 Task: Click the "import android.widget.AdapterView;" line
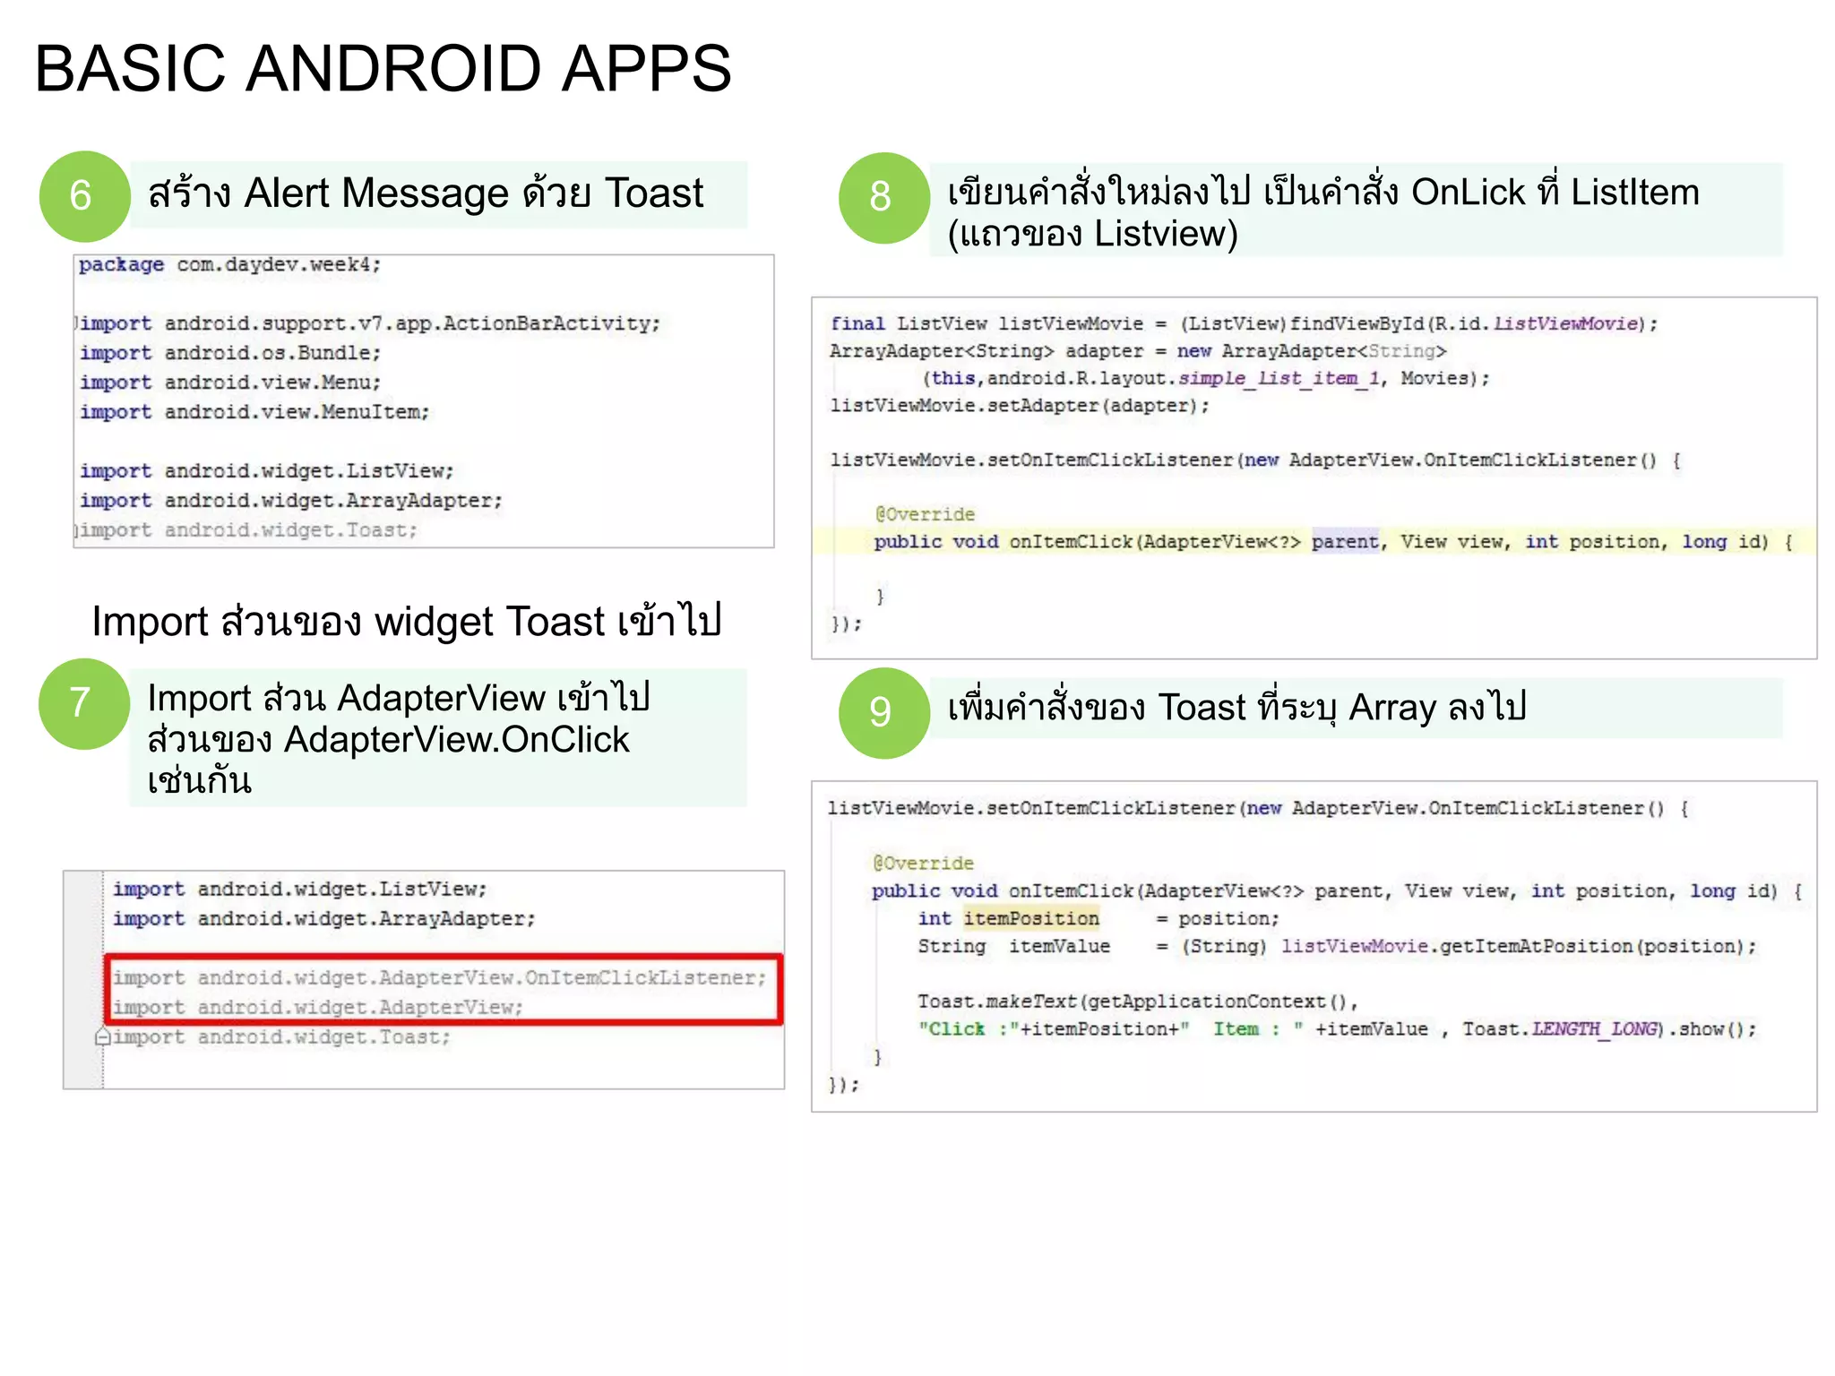coord(318,1008)
